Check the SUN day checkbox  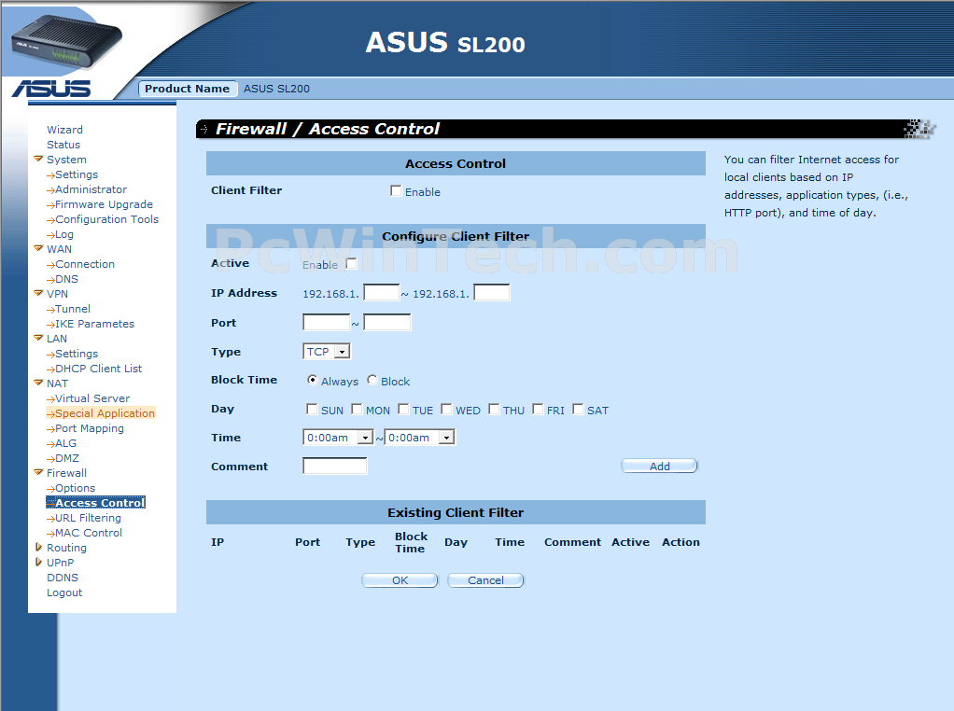pyautogui.click(x=312, y=409)
